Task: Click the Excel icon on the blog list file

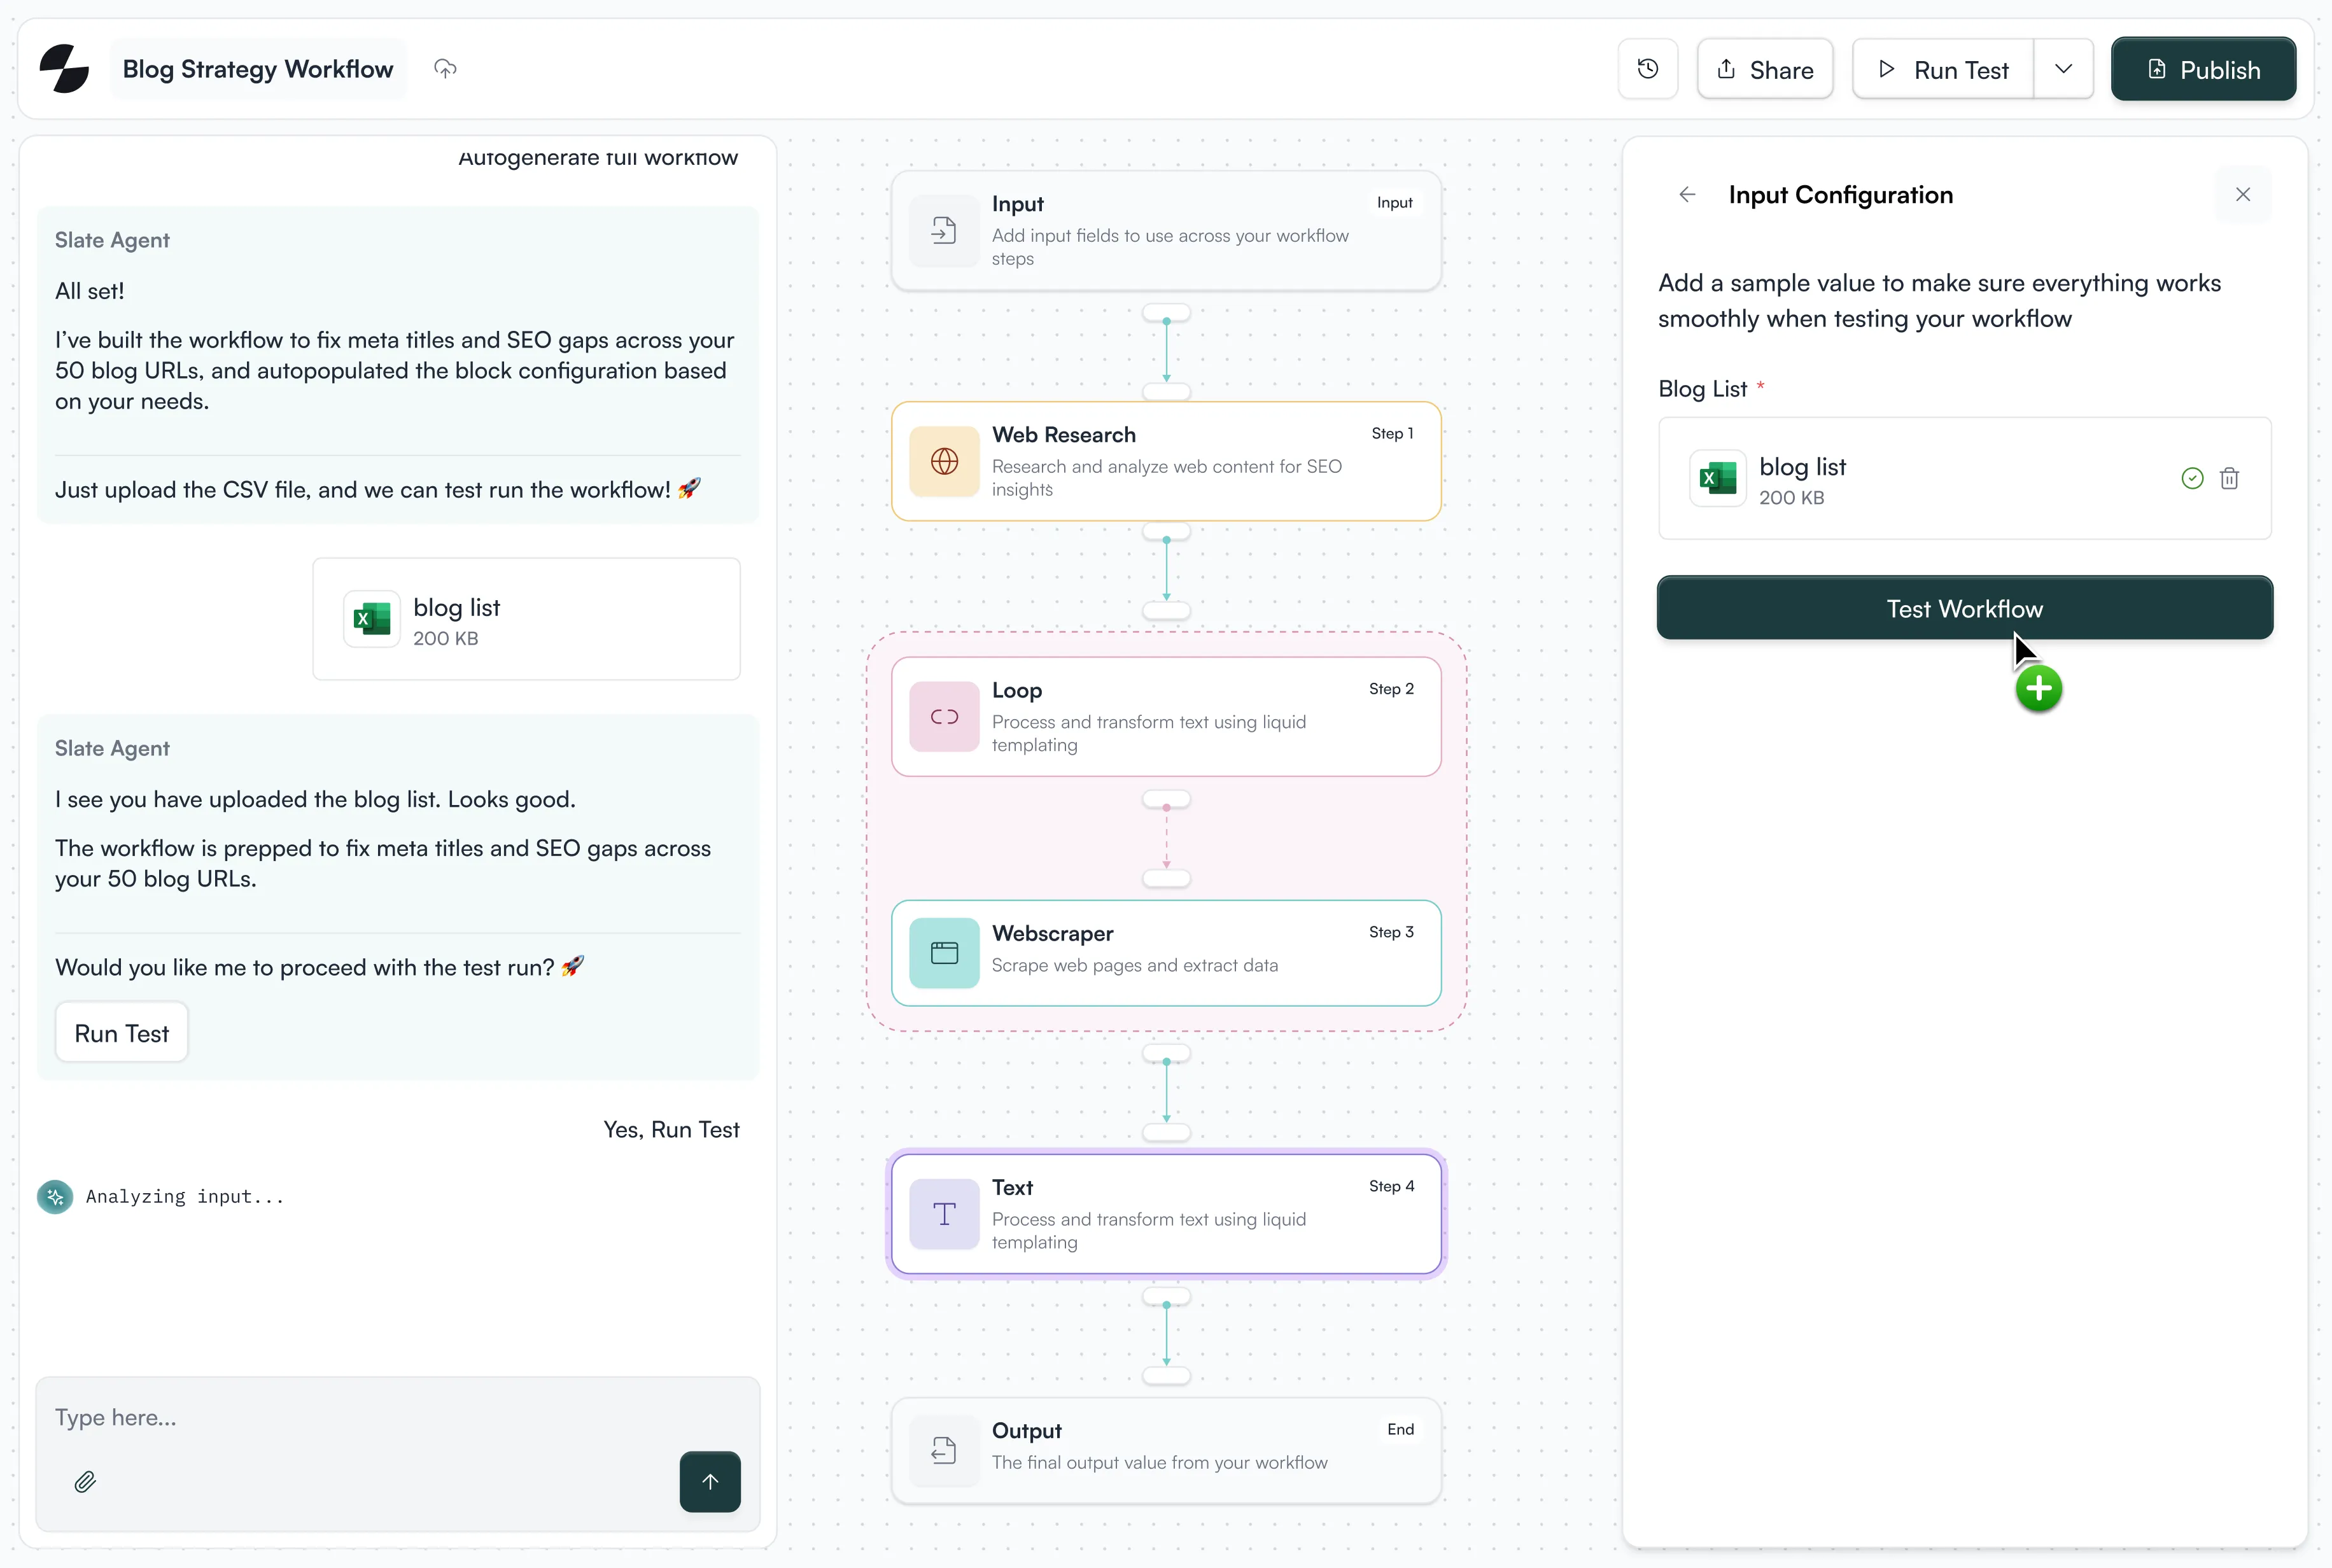Action: coord(372,618)
